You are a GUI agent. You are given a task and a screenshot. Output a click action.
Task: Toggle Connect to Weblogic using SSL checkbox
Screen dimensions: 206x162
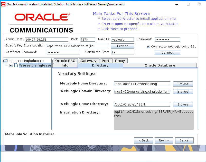(148, 47)
